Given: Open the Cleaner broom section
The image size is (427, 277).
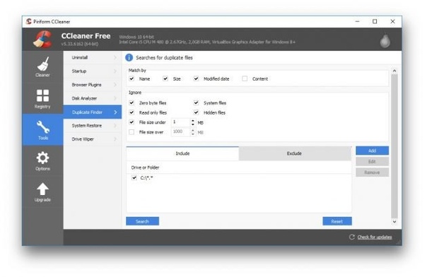Looking at the screenshot, I should 42,66.
